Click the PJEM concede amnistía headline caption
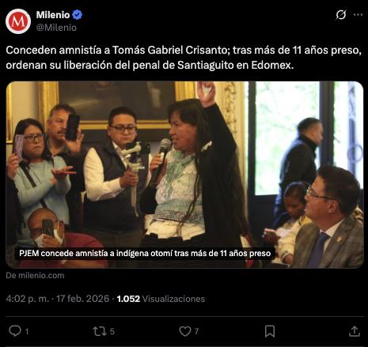 [145, 253]
